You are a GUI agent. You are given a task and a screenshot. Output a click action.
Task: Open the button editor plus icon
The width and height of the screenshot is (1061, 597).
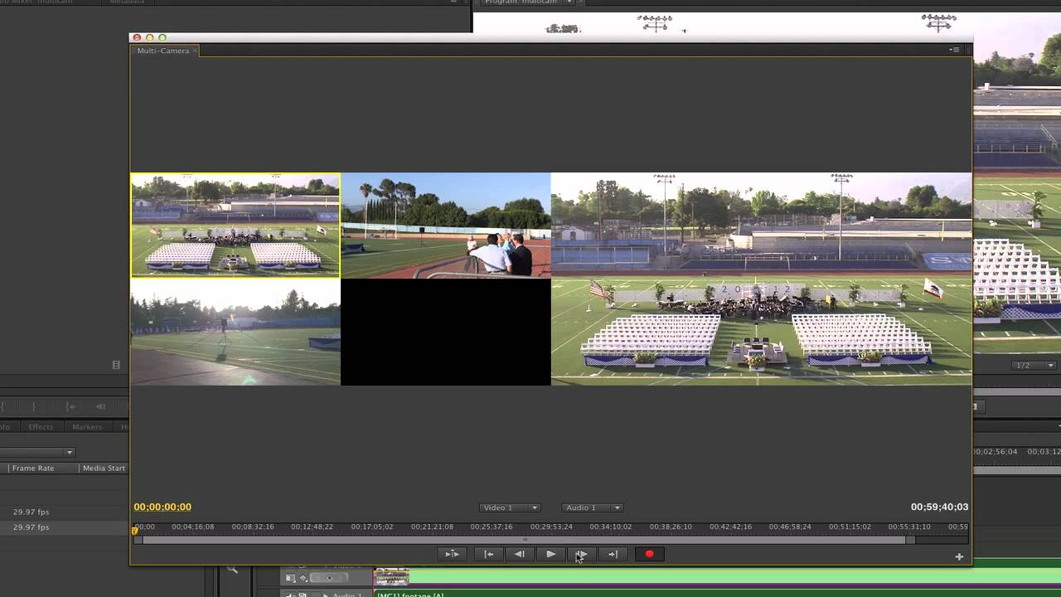[959, 556]
